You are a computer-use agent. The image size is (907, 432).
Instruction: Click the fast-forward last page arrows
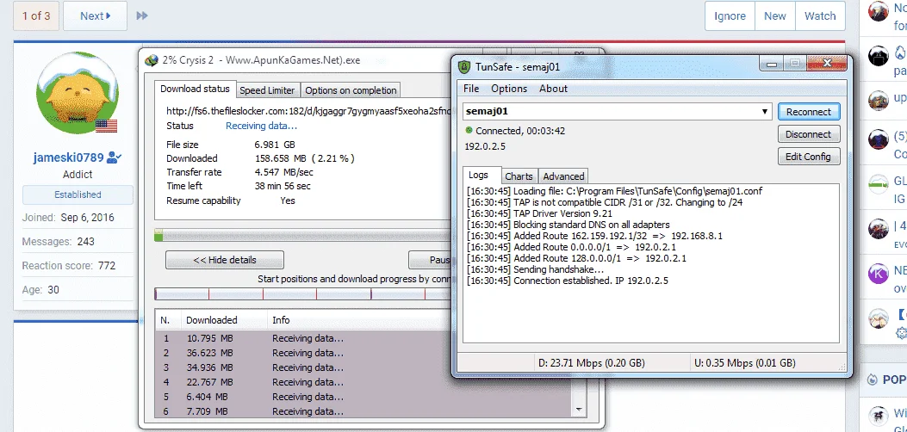point(142,15)
